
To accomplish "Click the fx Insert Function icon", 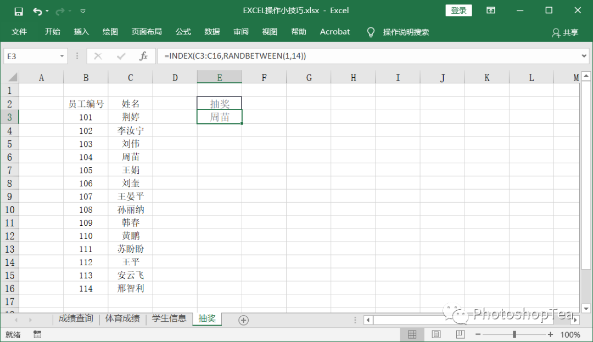I will [143, 56].
